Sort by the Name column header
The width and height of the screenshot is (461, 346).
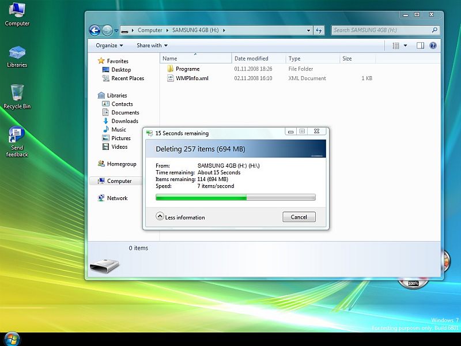(196, 59)
